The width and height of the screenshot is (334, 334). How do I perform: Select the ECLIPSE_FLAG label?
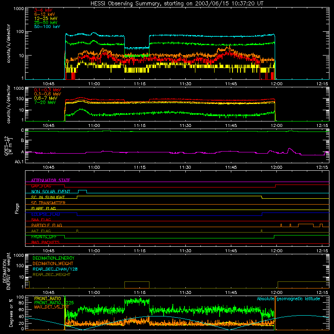click(46, 214)
